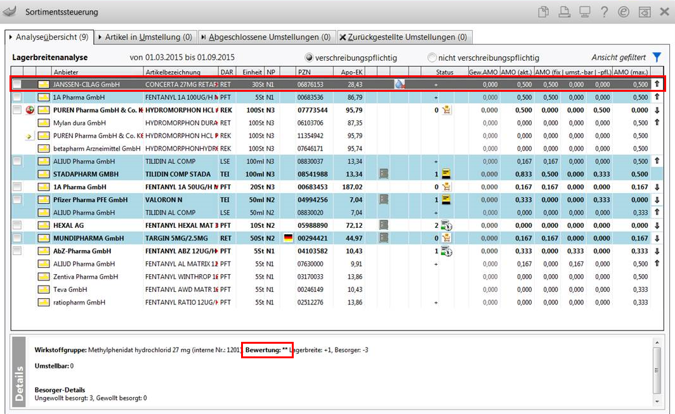Click the yellow folder icon in the ratiopharm GmbH row
The width and height of the screenshot is (675, 414).
(x=44, y=303)
